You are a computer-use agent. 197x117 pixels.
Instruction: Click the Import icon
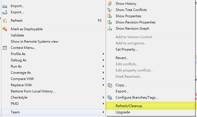[x=5, y=6]
